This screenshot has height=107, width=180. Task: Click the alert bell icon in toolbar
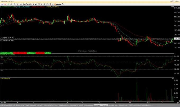[x=44, y=4]
